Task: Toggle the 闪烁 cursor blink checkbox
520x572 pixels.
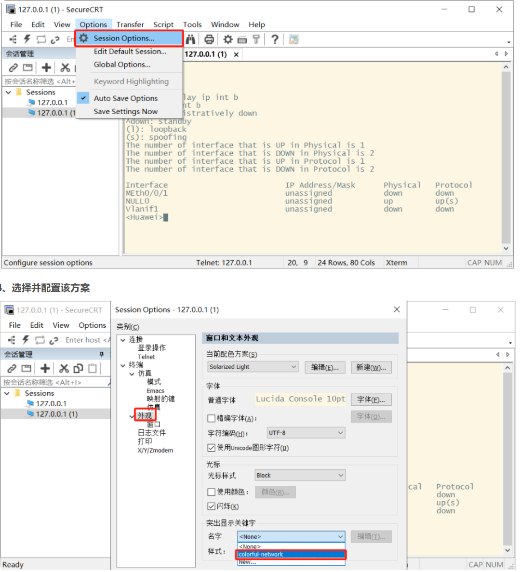Action: click(211, 506)
